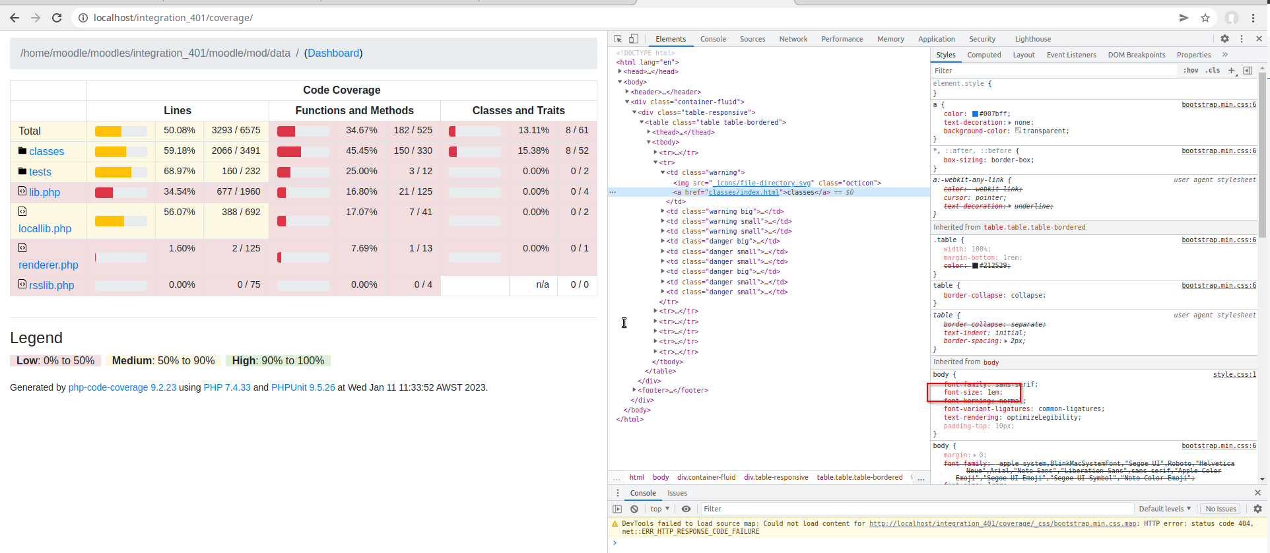Switch to the Lighthouse tab

click(x=1033, y=39)
